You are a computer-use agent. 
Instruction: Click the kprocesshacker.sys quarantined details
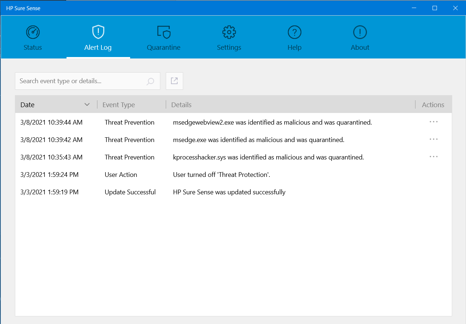point(269,157)
